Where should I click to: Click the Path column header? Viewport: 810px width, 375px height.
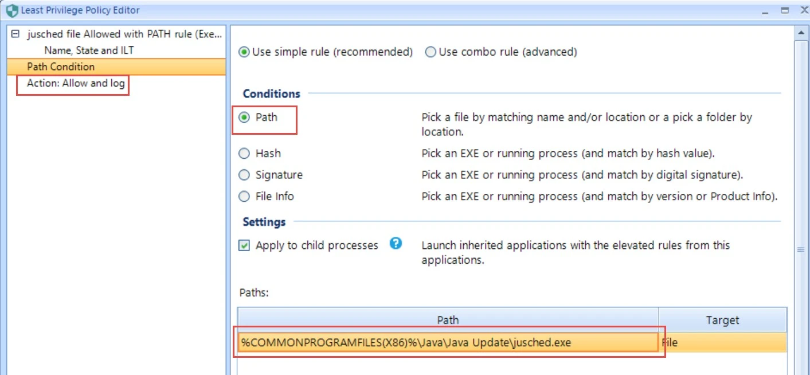[x=447, y=319]
